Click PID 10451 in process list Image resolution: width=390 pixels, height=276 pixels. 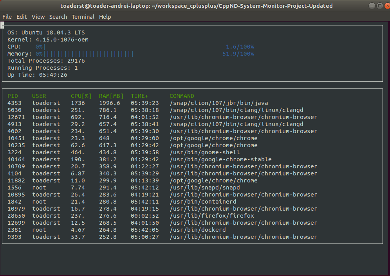coord(16,138)
